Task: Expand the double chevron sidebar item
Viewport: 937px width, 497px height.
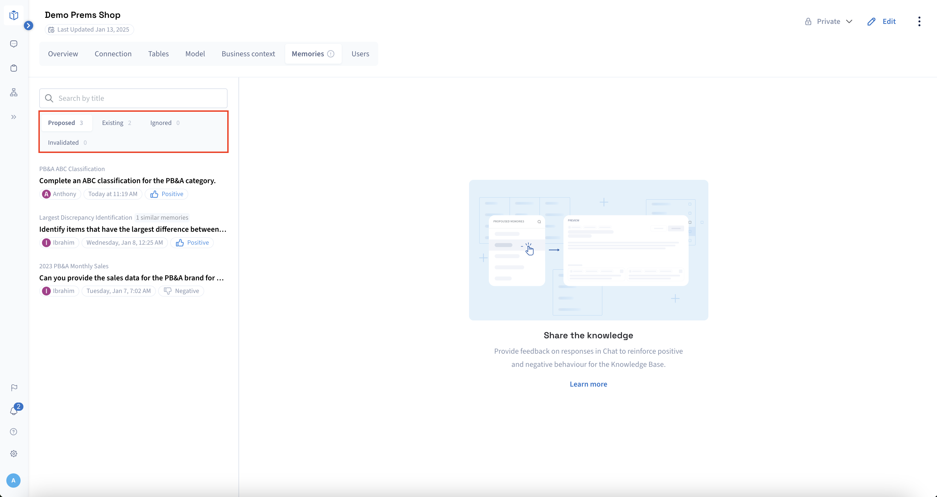Action: click(x=13, y=117)
